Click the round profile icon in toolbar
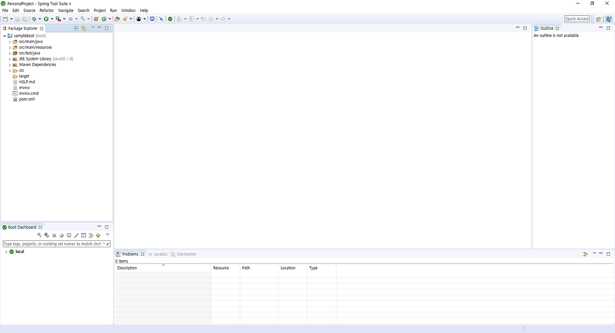This screenshot has width=615, height=333. pyautogui.click(x=139, y=19)
